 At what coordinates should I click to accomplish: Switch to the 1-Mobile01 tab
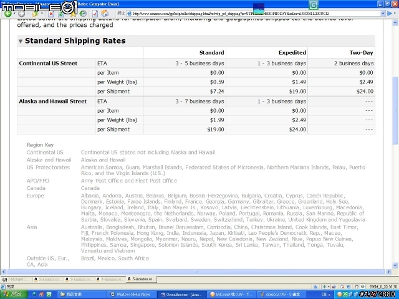16,279
